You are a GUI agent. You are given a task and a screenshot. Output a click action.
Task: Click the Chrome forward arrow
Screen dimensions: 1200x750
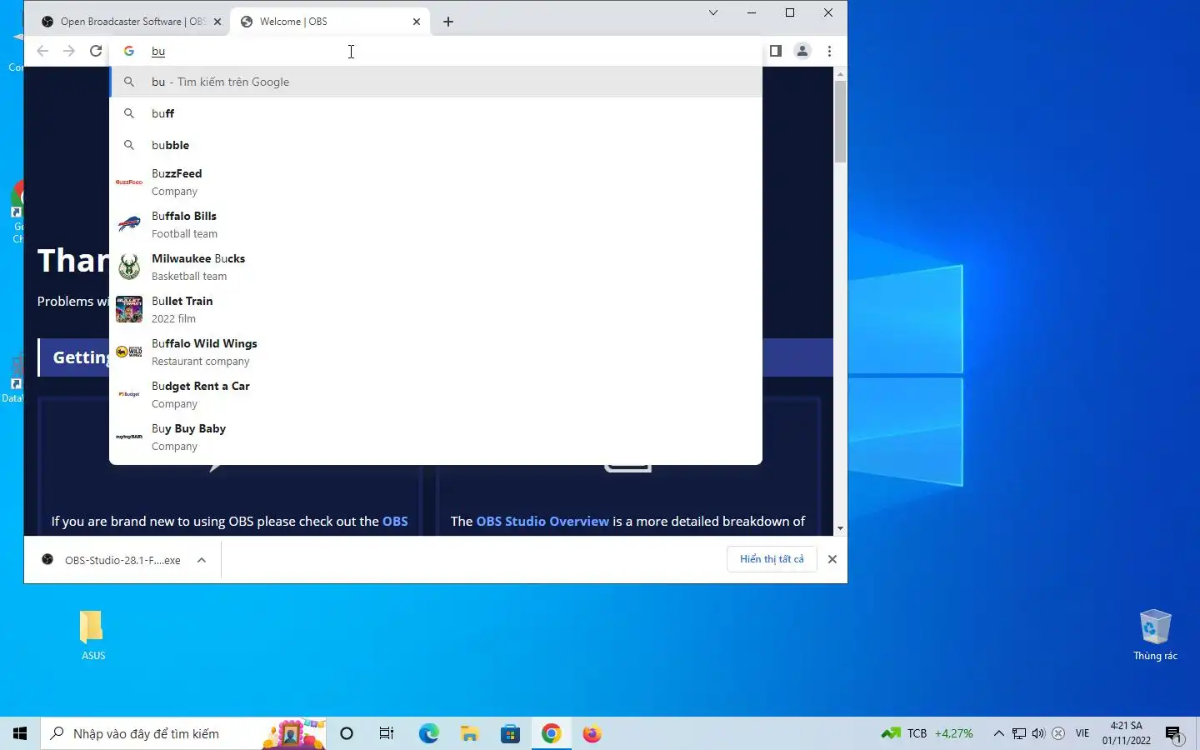69,51
